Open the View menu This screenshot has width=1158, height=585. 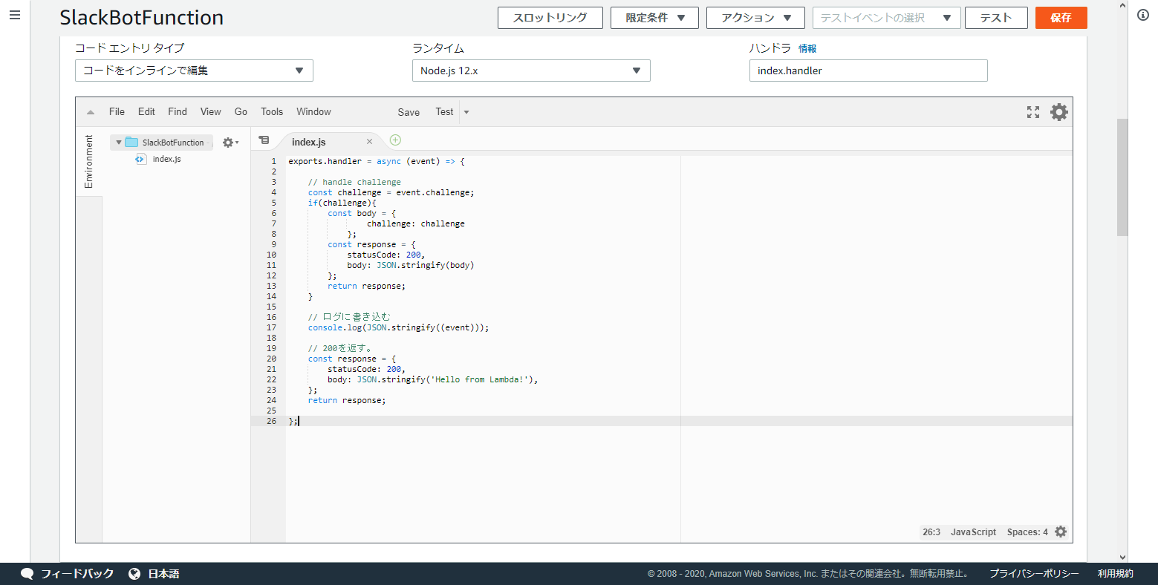tap(211, 111)
